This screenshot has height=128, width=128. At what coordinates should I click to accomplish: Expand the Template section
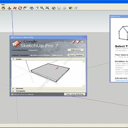(x=13, y=91)
